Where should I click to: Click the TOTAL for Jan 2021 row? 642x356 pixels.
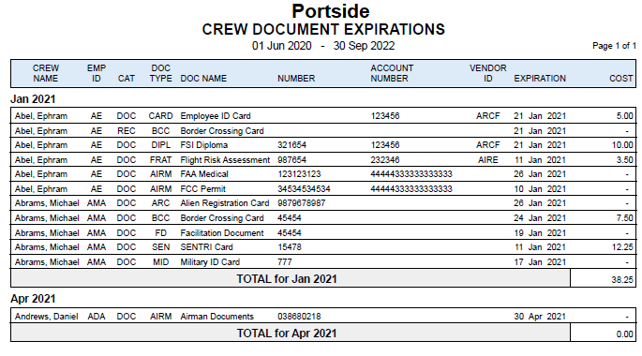323,278
